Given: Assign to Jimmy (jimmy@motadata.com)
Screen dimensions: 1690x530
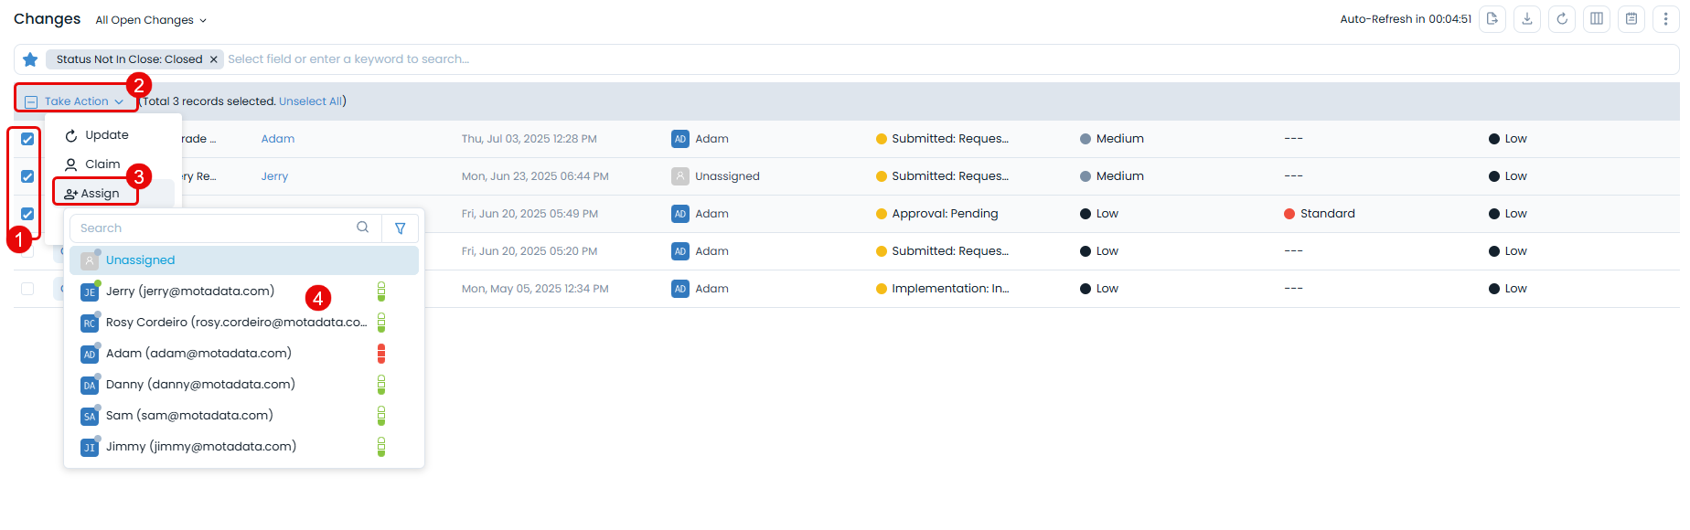Looking at the screenshot, I should pyautogui.click(x=244, y=447).
